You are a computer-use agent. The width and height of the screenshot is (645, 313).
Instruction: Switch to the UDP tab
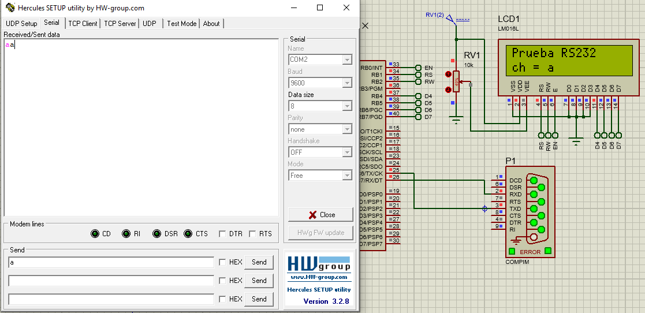150,24
